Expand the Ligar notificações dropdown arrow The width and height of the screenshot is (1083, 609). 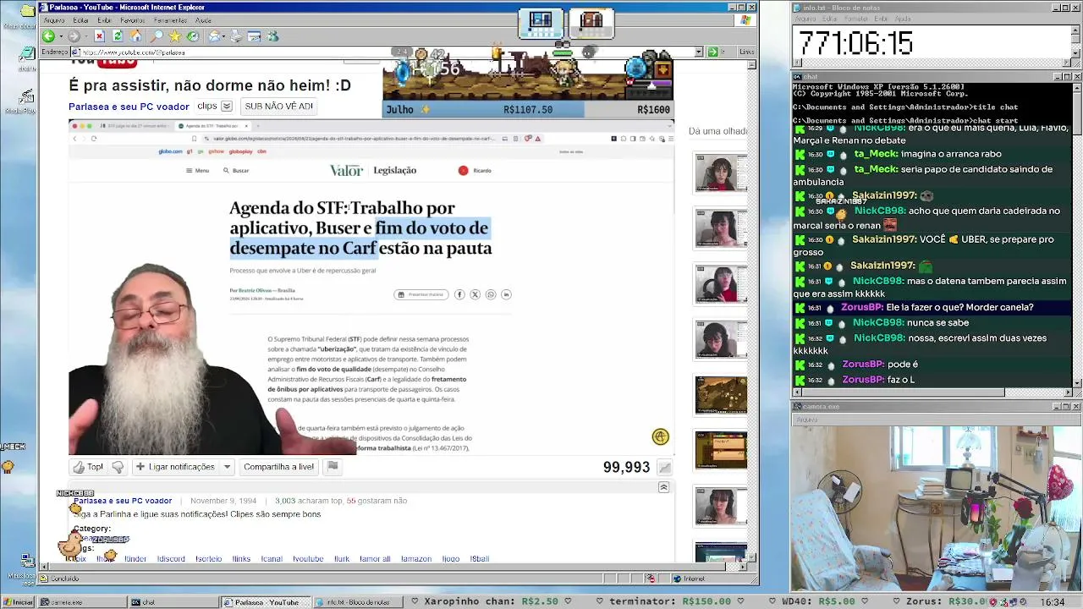(x=227, y=467)
